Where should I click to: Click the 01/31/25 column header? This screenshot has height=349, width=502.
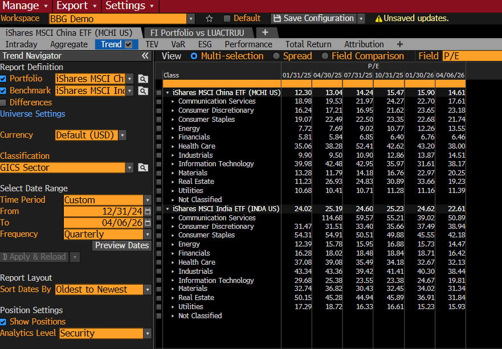pos(296,75)
